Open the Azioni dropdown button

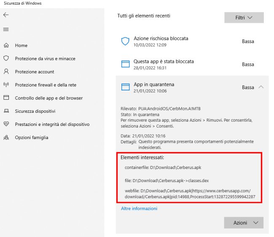tap(244, 223)
